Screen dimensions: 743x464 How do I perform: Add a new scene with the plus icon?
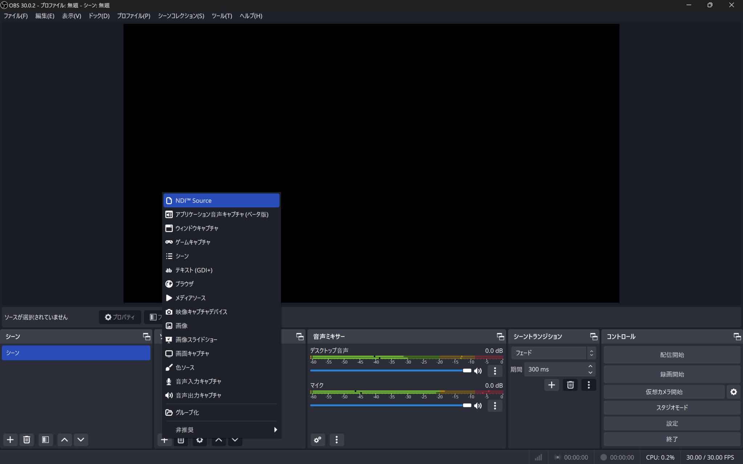(x=10, y=440)
